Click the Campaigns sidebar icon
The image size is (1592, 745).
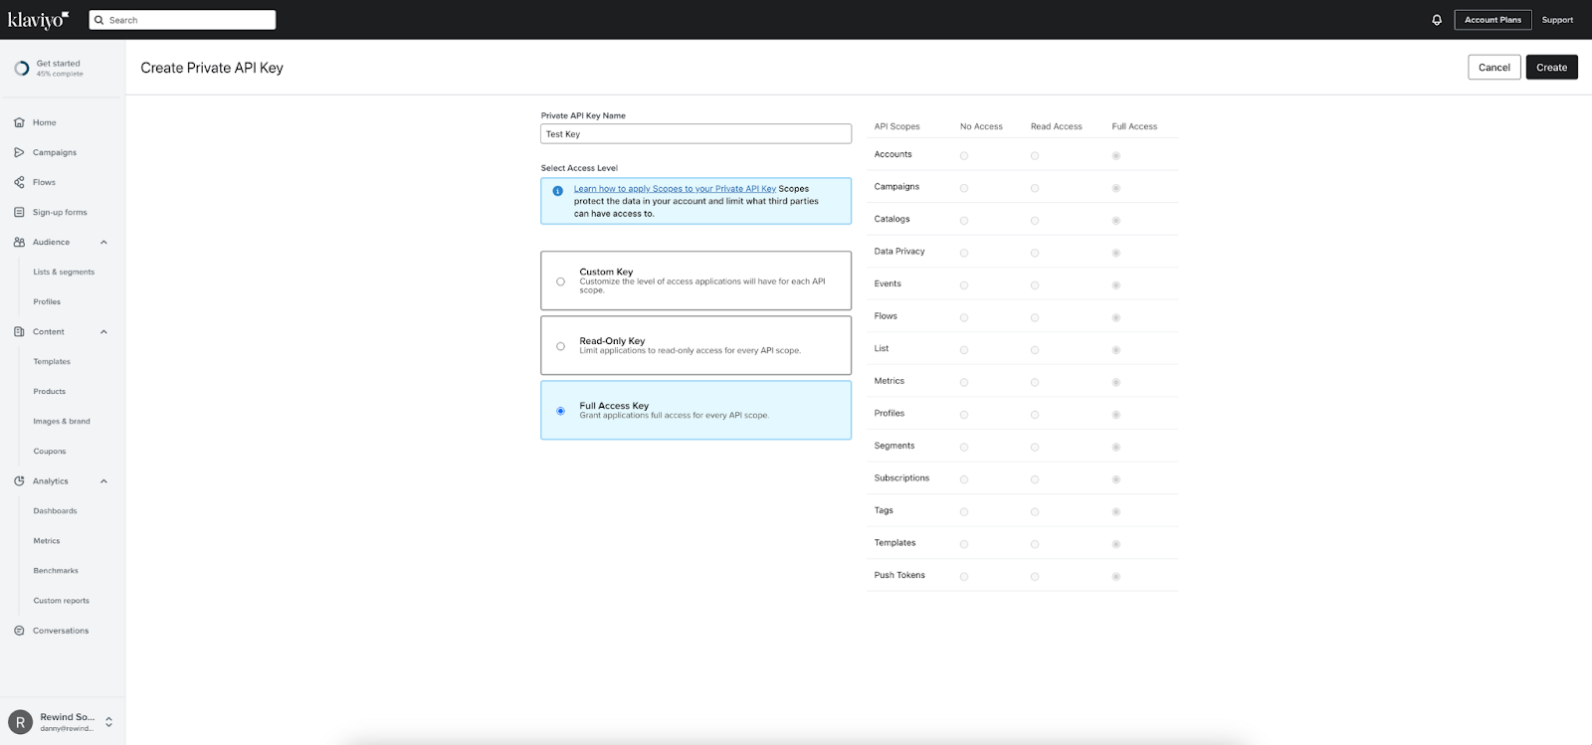pyautogui.click(x=19, y=152)
